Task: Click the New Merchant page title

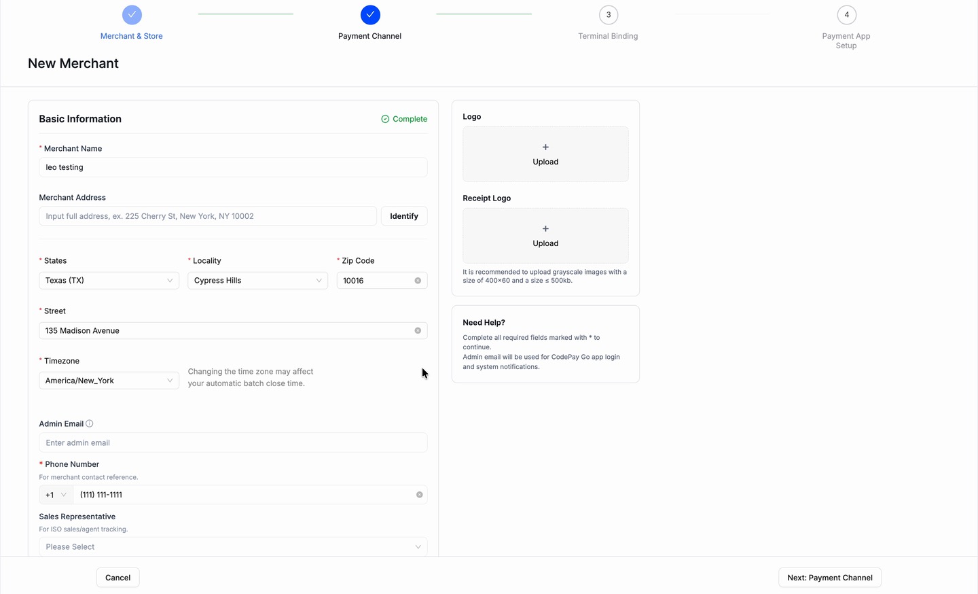Action: coord(73,63)
